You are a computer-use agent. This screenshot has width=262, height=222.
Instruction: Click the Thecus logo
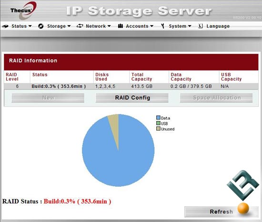coord(23,10)
